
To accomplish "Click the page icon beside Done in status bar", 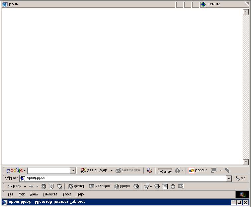I will [x=5, y=5].
